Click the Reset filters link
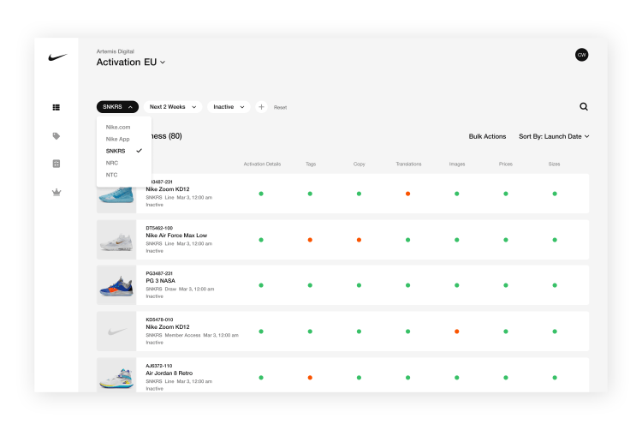Screen dimensions: 642x430 [x=281, y=107]
